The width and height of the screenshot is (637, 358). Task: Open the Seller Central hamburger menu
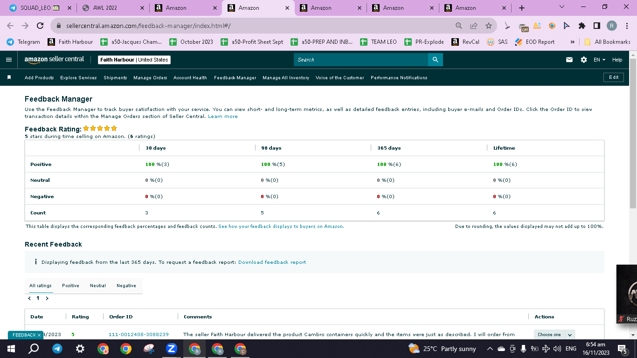(9, 60)
